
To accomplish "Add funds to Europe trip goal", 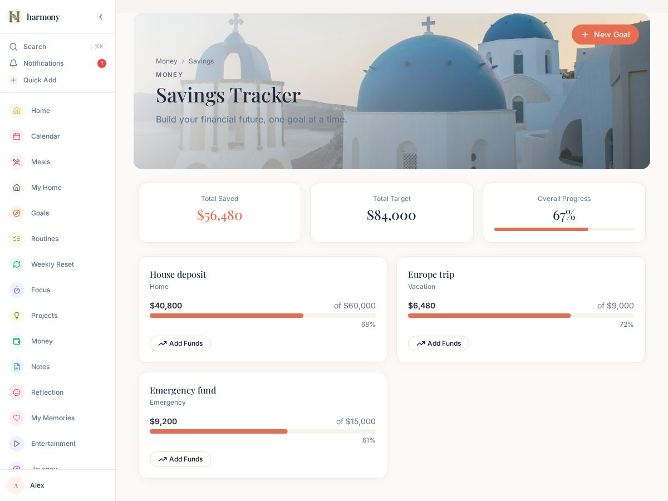I will click(439, 343).
